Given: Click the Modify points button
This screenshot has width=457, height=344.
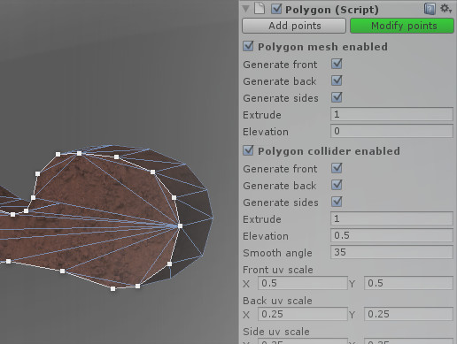Looking at the screenshot, I should click(x=402, y=26).
